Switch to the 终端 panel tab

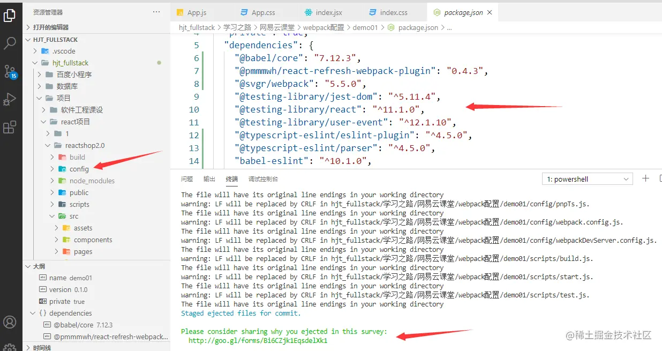[232, 179]
